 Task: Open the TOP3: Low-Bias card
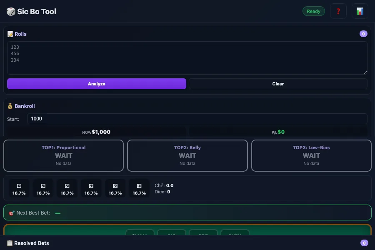311,155
